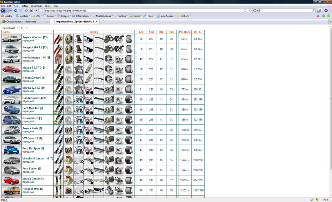Click the exhaust pipe icon for Honda Integra
332x202 pixels.
(x=89, y=59)
